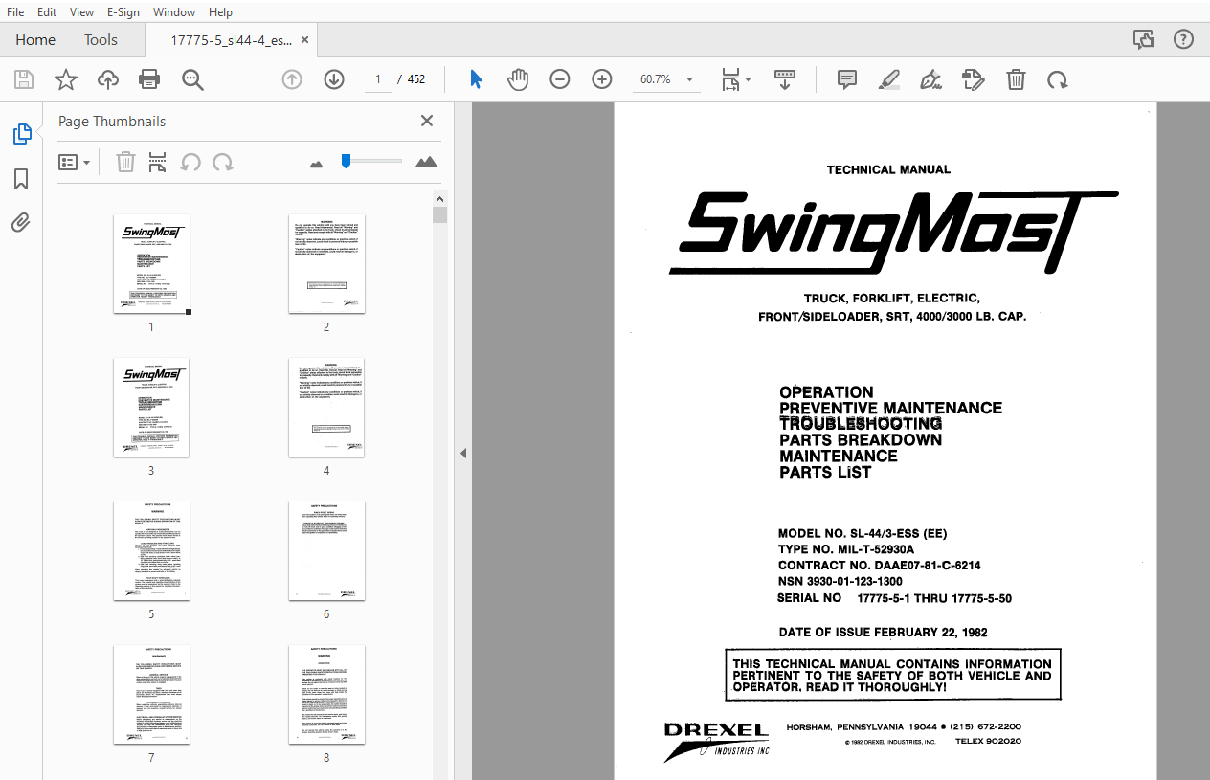Open the Find text search tool
The height and width of the screenshot is (780, 1210).
pos(192,79)
